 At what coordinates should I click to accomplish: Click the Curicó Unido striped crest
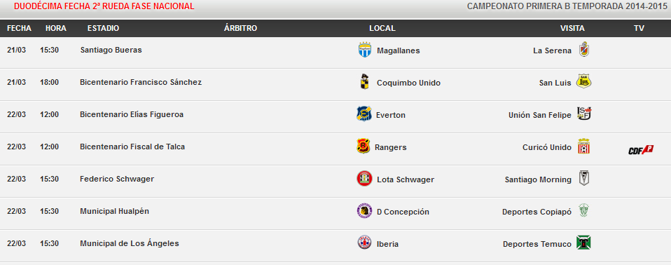[583, 146]
